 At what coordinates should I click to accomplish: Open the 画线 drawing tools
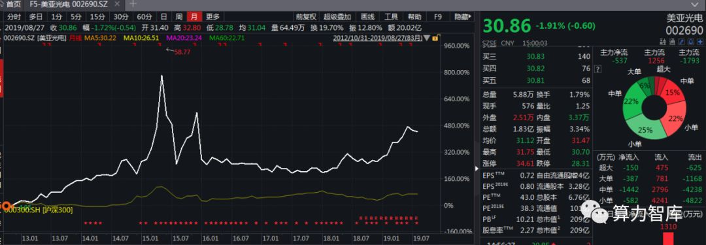tap(367, 17)
